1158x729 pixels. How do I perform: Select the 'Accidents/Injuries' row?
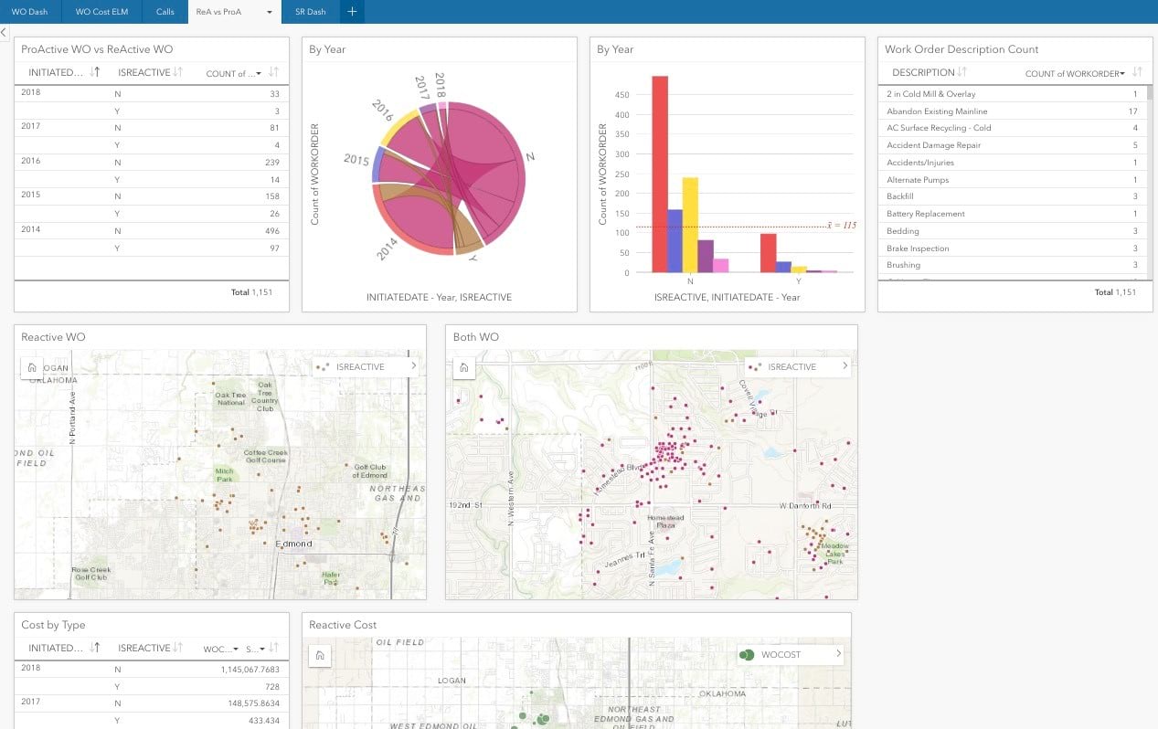point(1012,163)
